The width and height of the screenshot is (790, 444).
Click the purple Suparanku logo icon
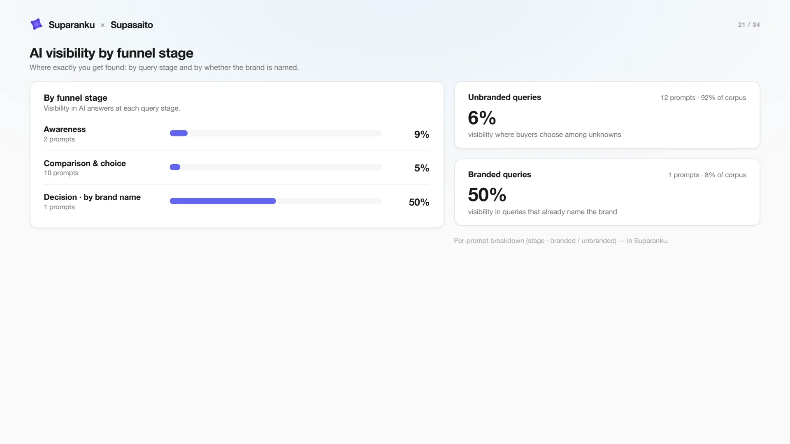(36, 24)
